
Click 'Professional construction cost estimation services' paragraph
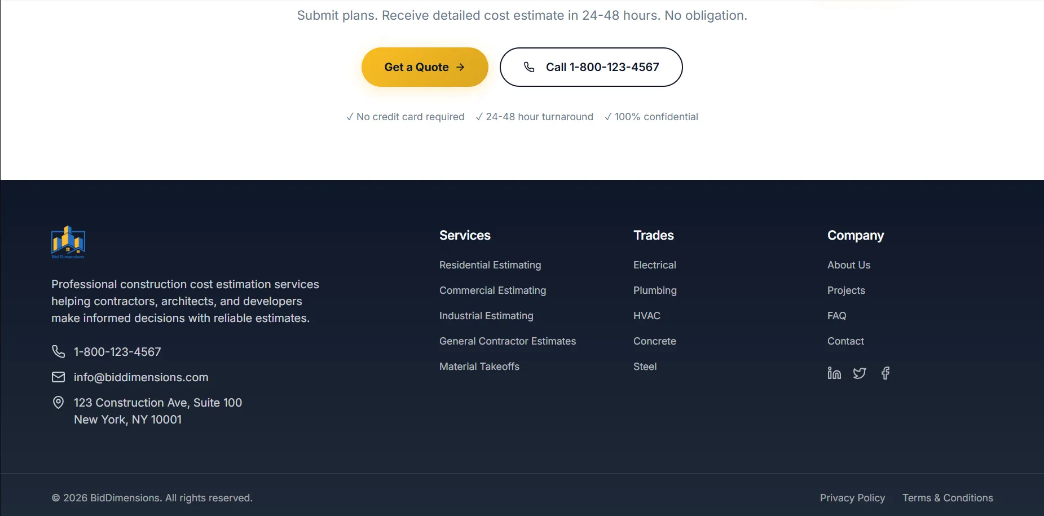click(x=185, y=301)
